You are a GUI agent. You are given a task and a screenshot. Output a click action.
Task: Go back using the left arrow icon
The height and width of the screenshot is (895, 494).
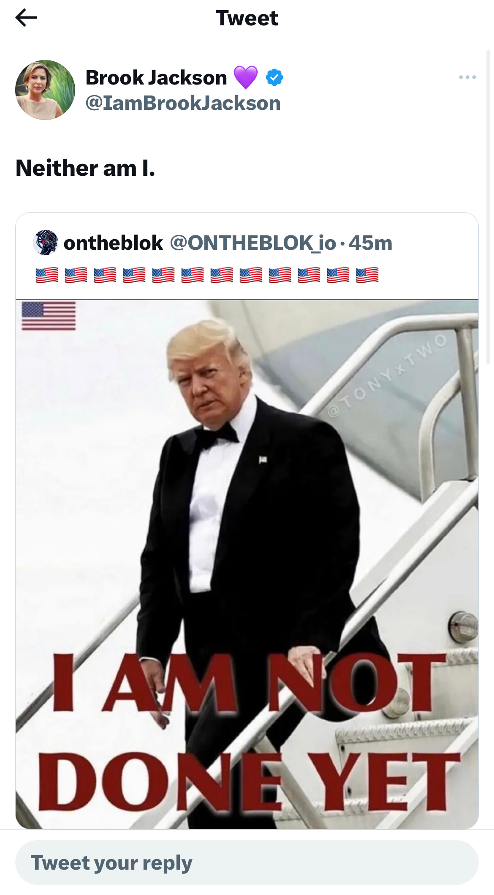coord(26,18)
